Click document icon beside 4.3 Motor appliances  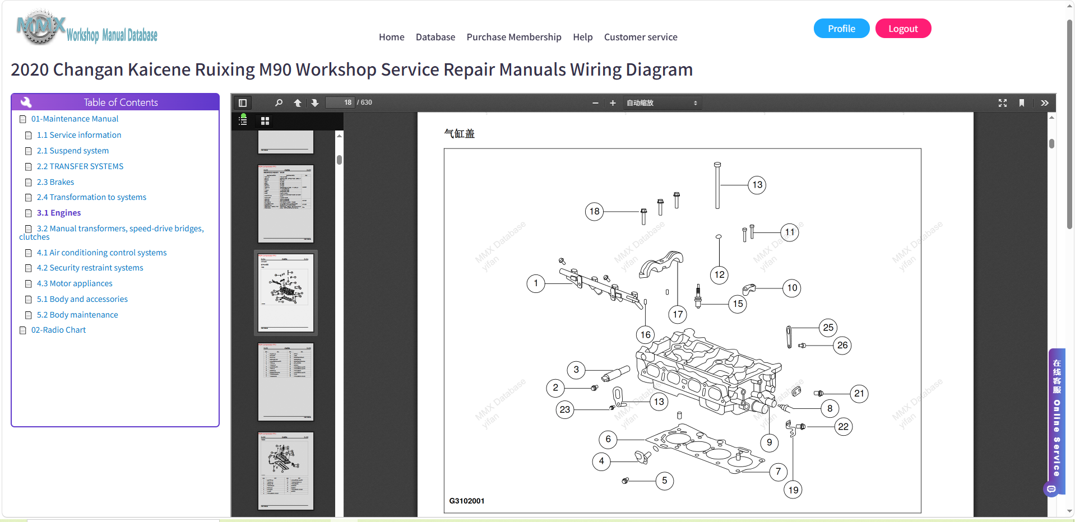pyautogui.click(x=29, y=284)
